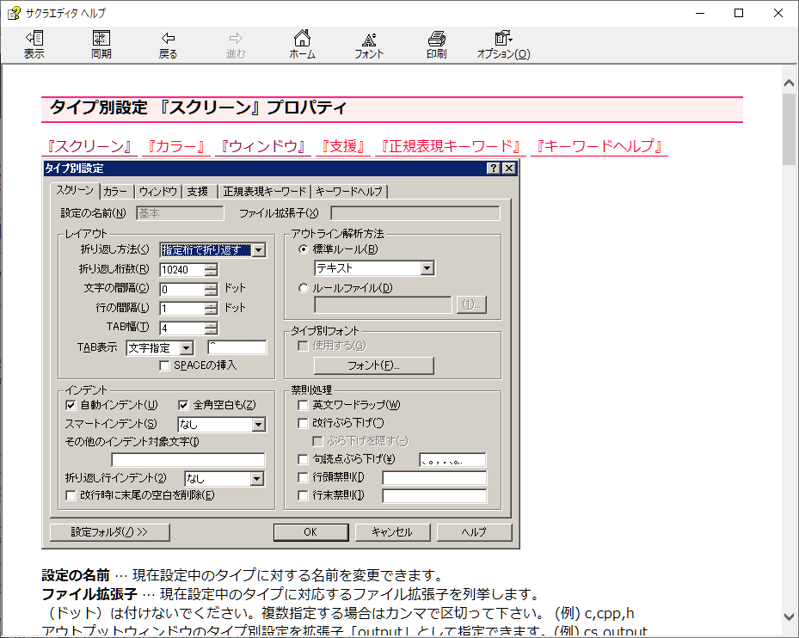Click the 句読点ぶら下げ characters field

tap(452, 460)
